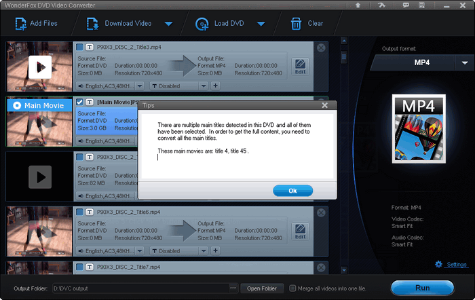Enable Merge all videos into one file
This screenshot has height=300, width=475.
coord(292,288)
